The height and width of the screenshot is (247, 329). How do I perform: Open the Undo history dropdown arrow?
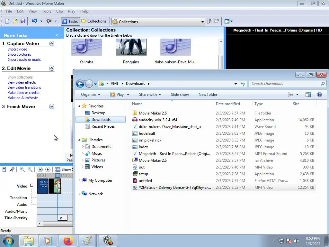click(41, 21)
